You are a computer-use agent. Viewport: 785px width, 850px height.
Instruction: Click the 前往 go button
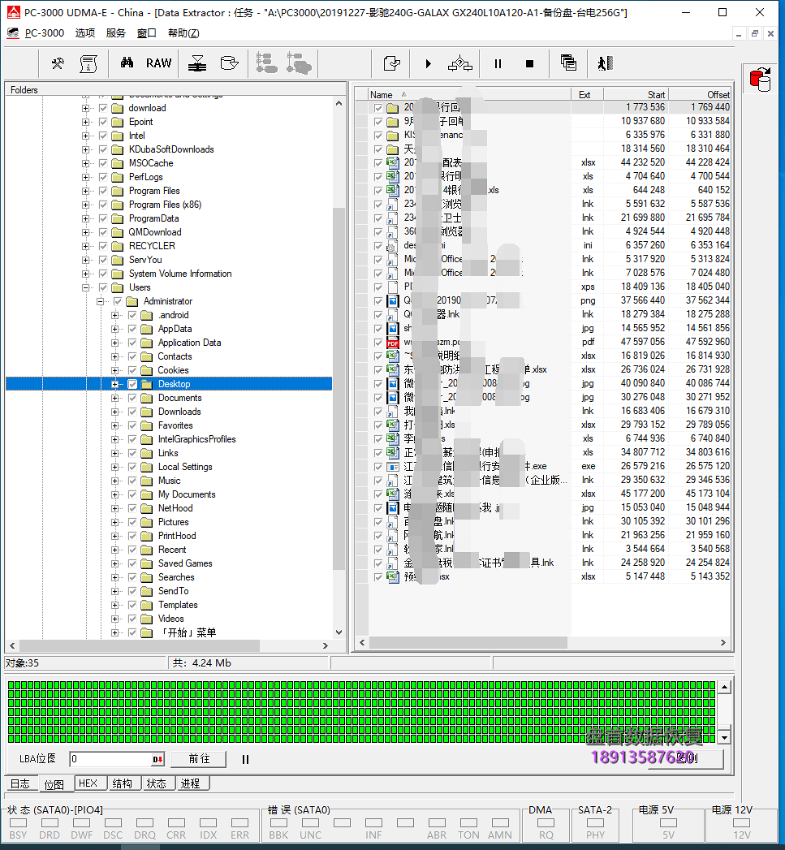[x=198, y=759]
